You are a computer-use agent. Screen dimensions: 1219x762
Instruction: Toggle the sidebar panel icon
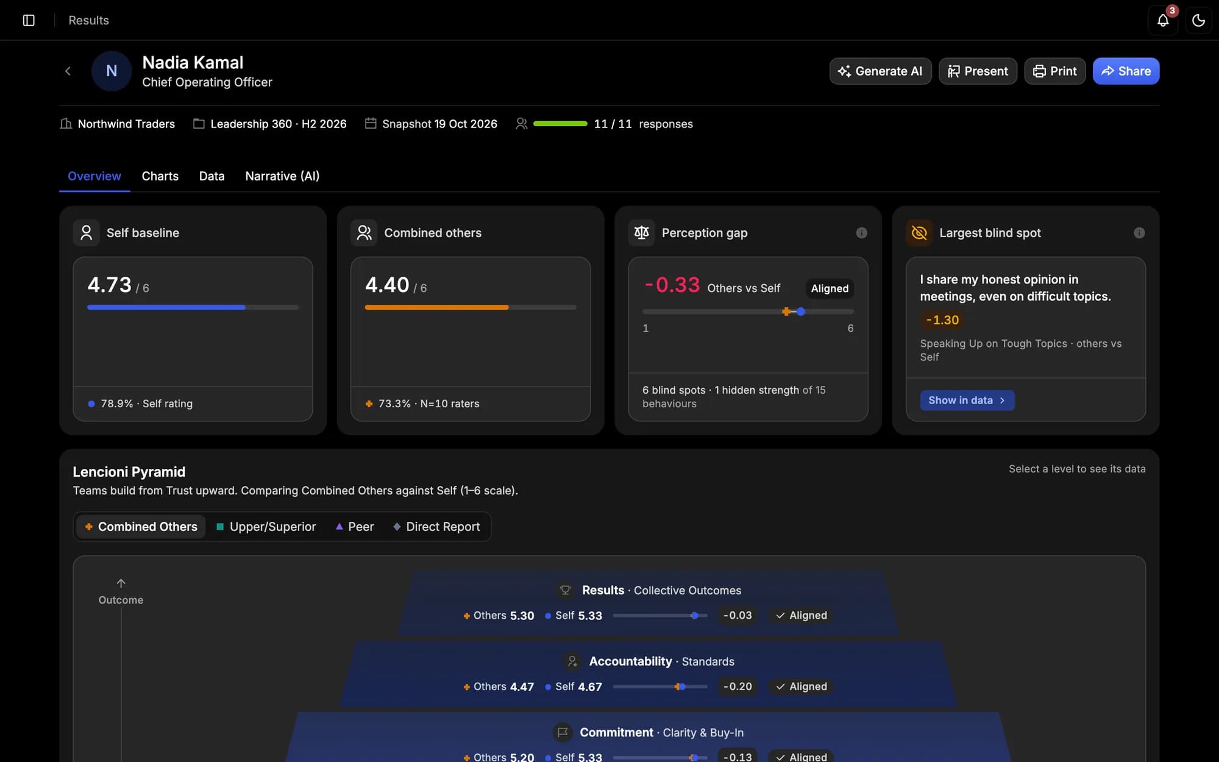click(x=29, y=20)
